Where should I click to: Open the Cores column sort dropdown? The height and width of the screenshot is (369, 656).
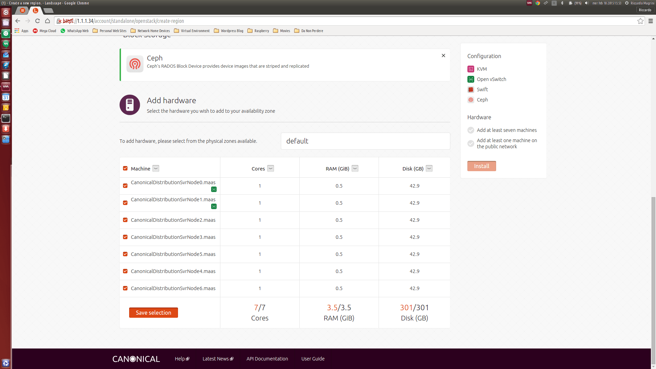[x=271, y=168]
